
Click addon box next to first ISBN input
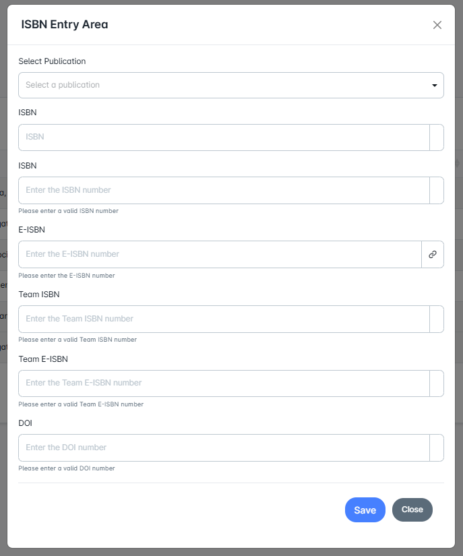(x=437, y=137)
